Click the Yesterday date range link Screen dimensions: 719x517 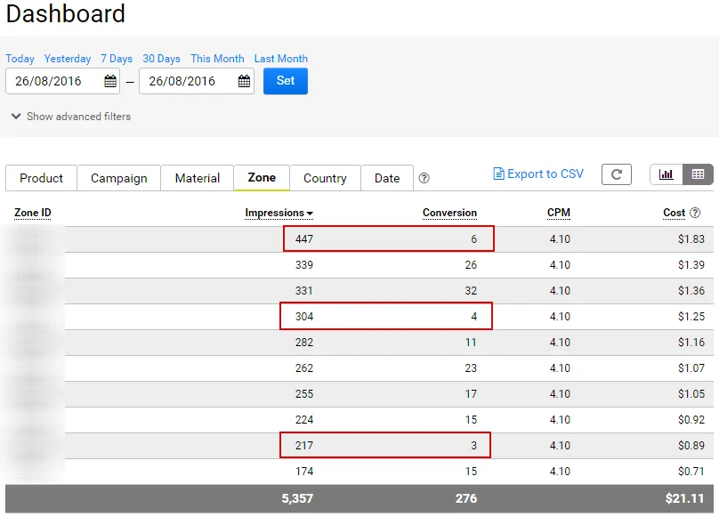point(68,59)
